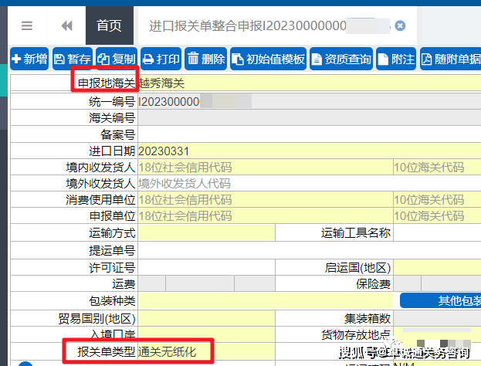
Task: Close the 进口报关单整合申报 tab
Action: [x=400, y=25]
